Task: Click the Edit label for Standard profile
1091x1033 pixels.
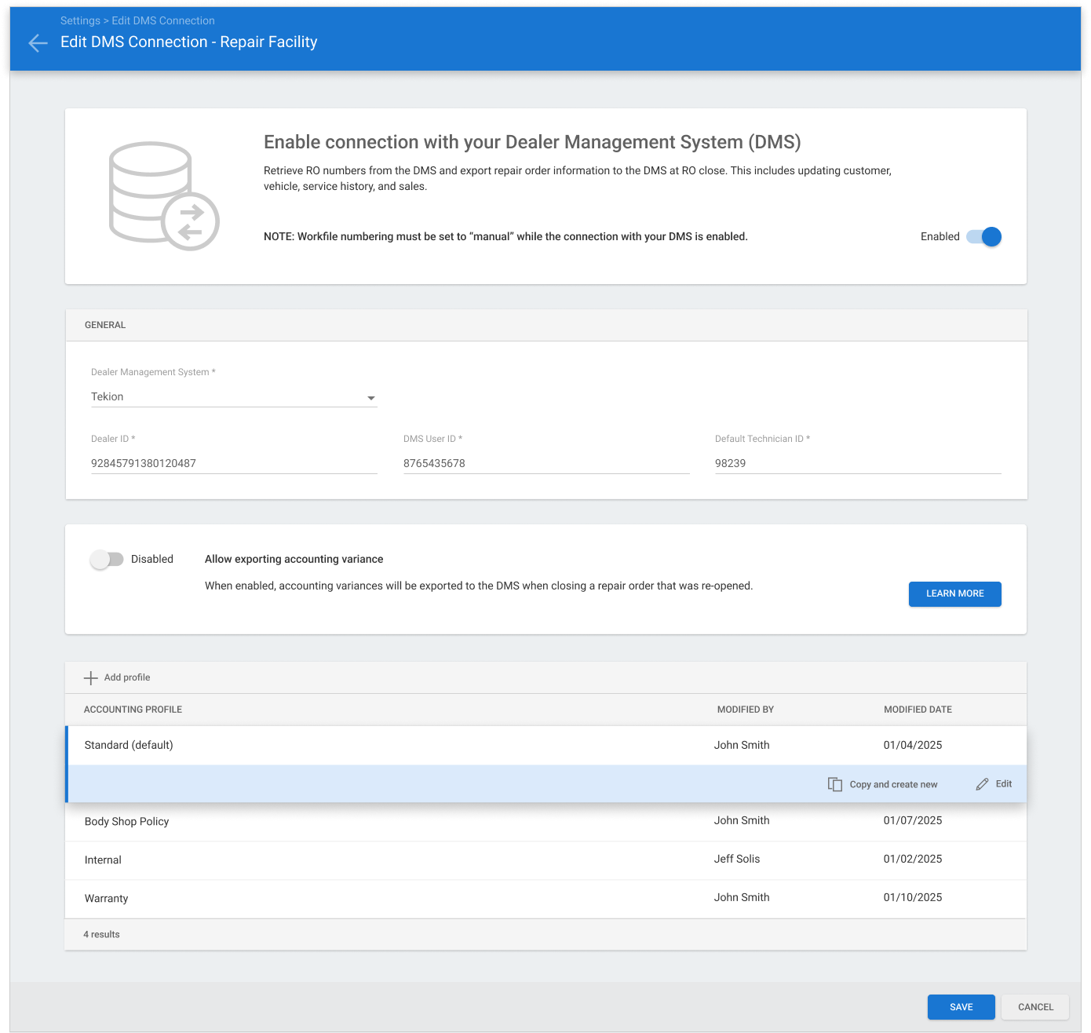Action: (x=1003, y=783)
